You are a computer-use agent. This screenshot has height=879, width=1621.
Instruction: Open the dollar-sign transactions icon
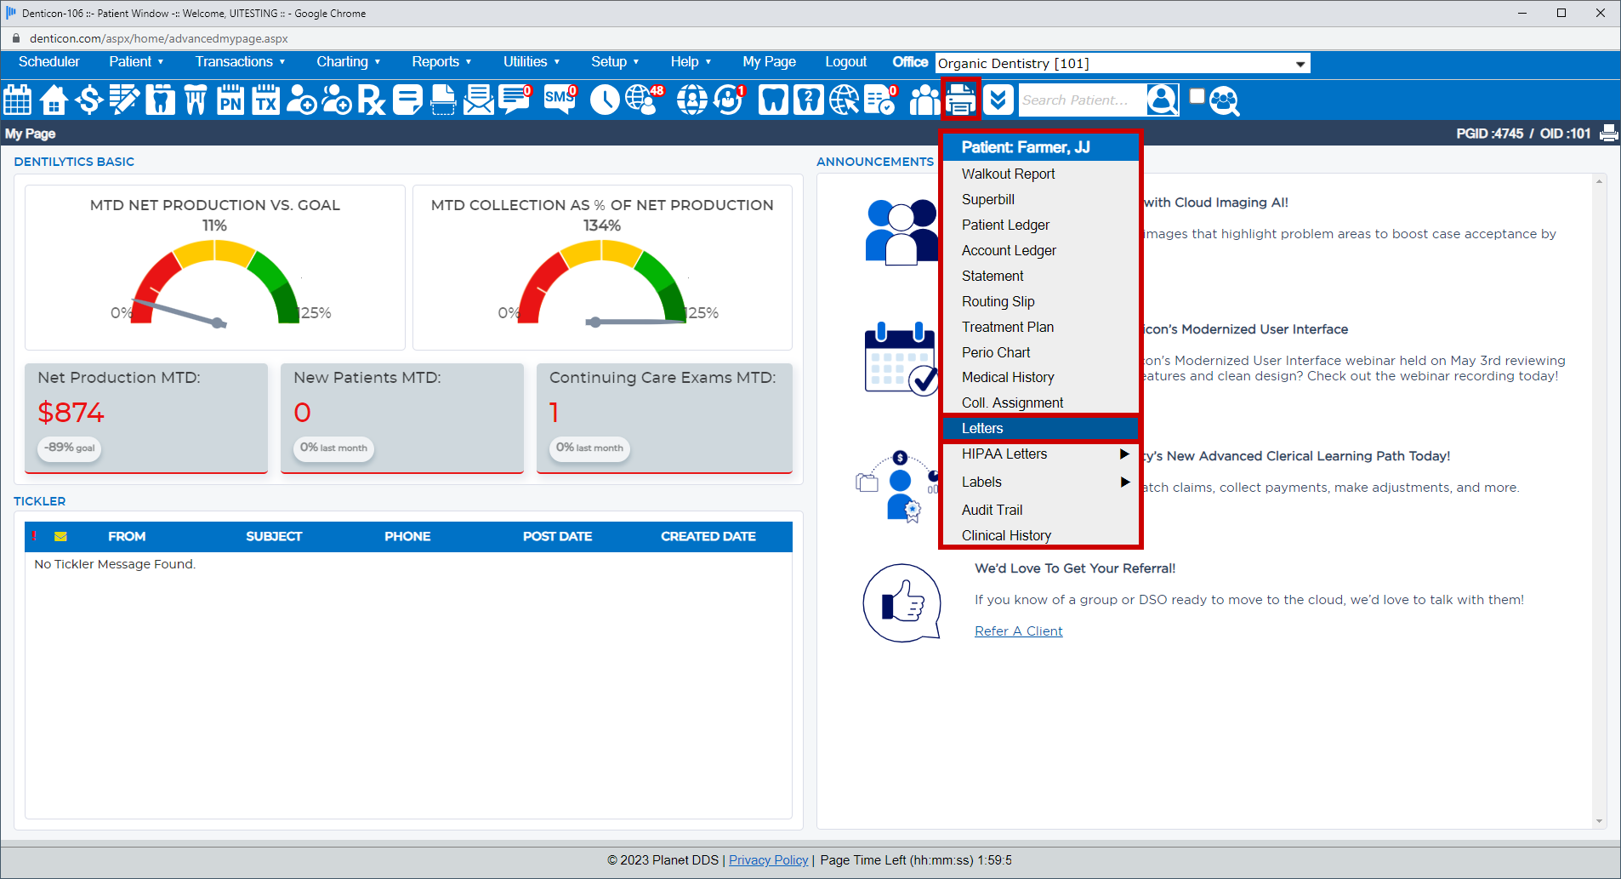pyautogui.click(x=88, y=100)
